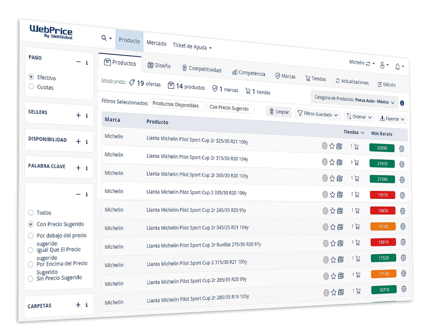Expand the CARPETAS filter panel

coord(78,305)
